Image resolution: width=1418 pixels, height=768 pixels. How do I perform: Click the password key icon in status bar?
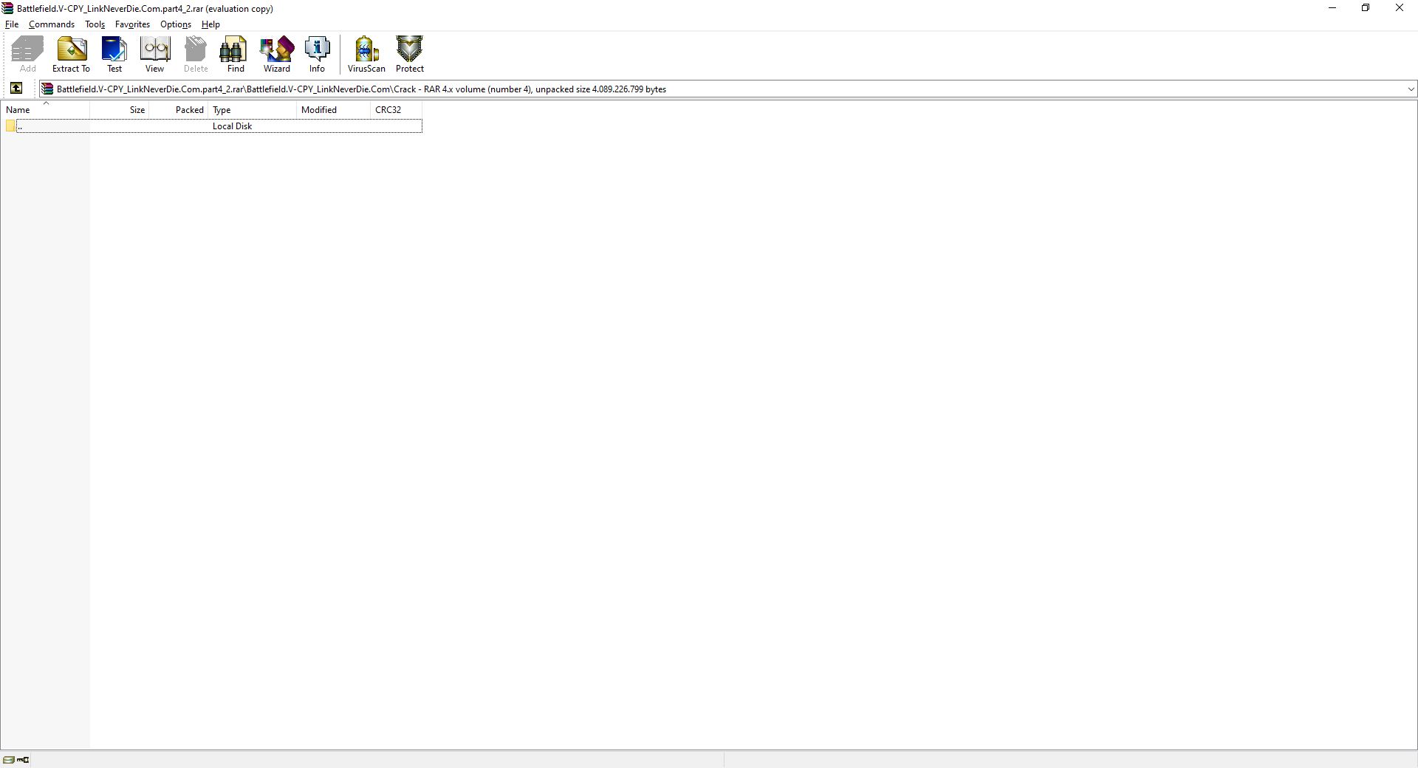24,759
